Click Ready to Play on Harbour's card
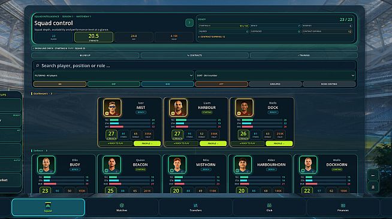Image resolution: width=392 pixels, height=219 pixels. tap(182, 144)
